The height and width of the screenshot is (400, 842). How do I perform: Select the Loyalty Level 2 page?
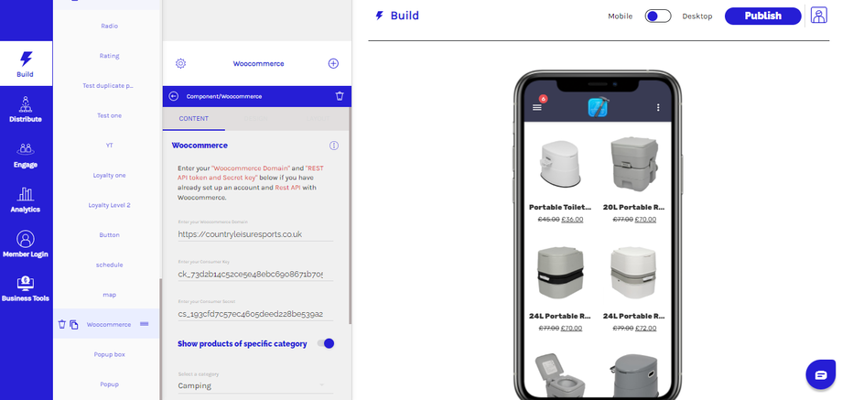tap(109, 205)
